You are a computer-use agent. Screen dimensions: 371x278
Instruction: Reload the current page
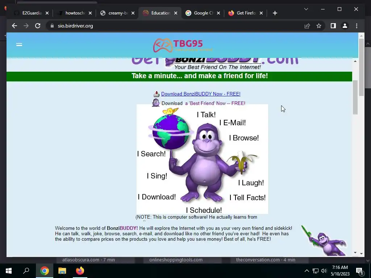(38, 26)
